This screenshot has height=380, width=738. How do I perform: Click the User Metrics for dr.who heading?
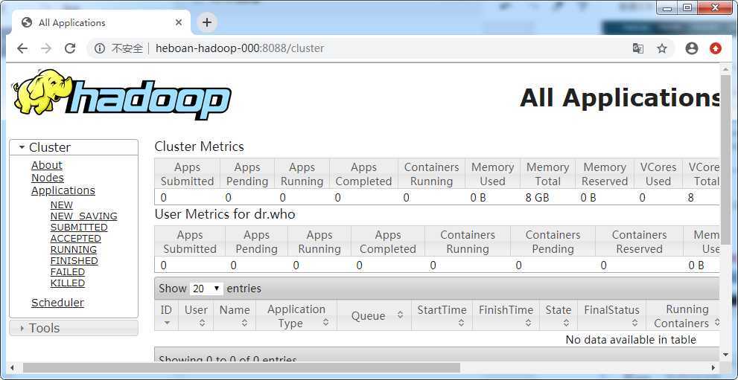point(225,215)
